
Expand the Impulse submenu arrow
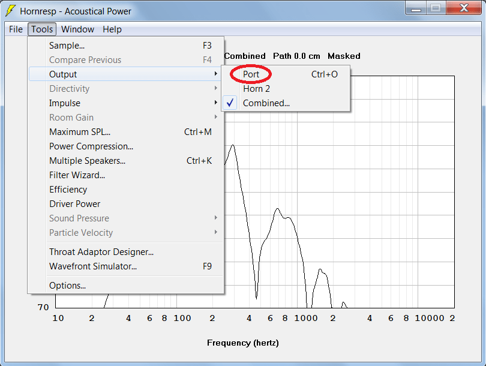pos(216,103)
